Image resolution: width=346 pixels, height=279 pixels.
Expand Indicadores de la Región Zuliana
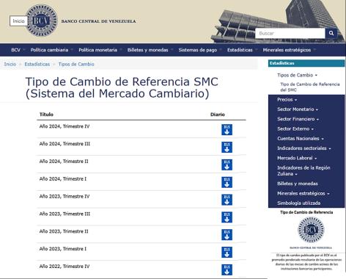pyautogui.click(x=303, y=171)
